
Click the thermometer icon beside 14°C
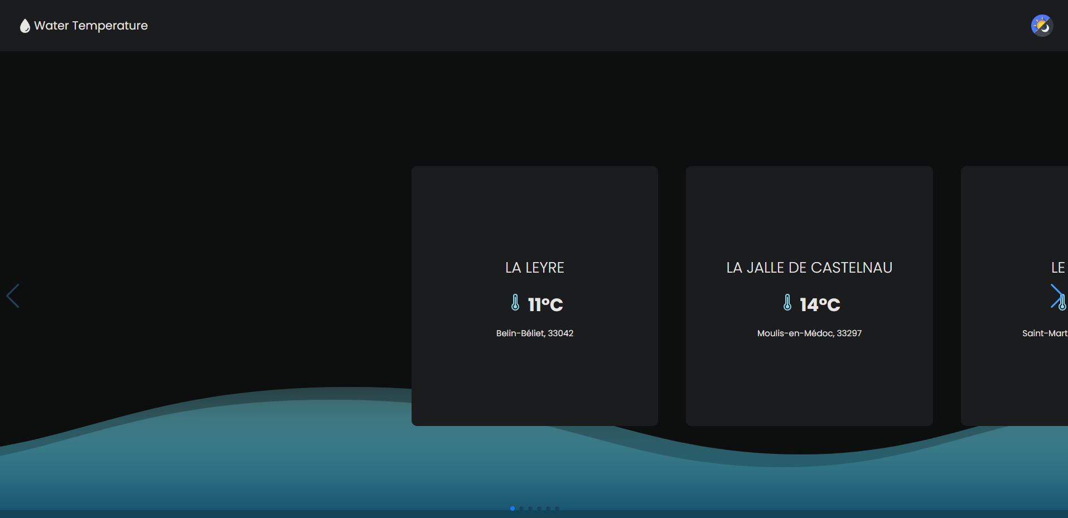787,303
